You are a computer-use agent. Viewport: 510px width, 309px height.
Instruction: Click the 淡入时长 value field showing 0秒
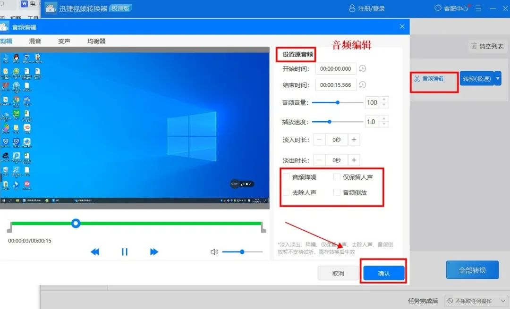click(x=337, y=140)
